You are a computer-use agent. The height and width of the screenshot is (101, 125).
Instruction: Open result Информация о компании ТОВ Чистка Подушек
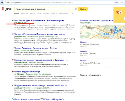(39, 100)
